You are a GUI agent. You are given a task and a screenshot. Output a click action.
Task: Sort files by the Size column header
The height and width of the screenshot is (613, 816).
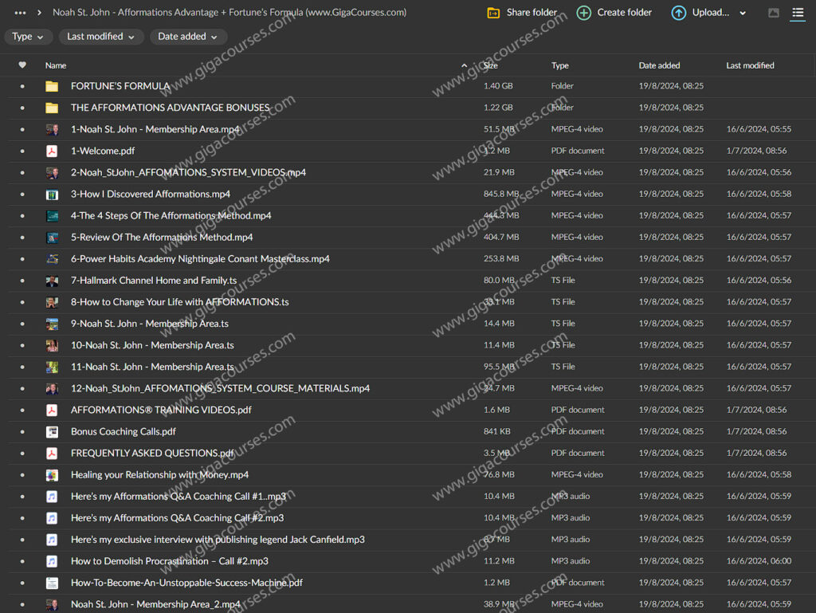491,65
